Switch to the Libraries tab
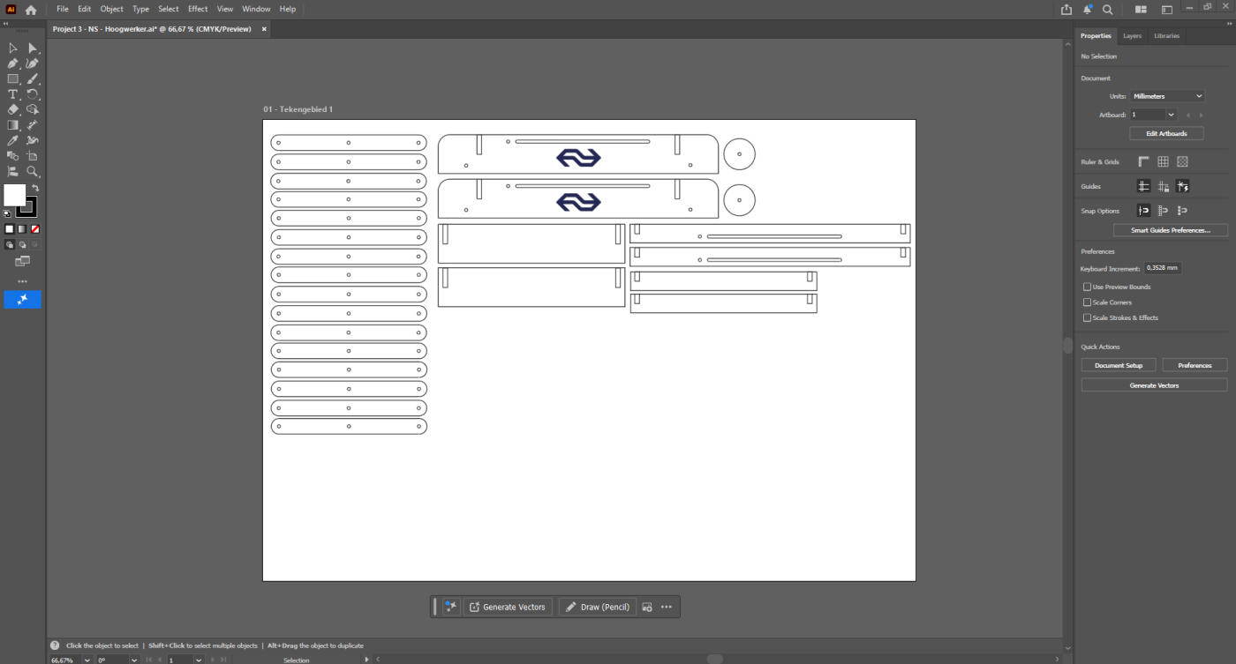The height and width of the screenshot is (664, 1236). coord(1166,36)
